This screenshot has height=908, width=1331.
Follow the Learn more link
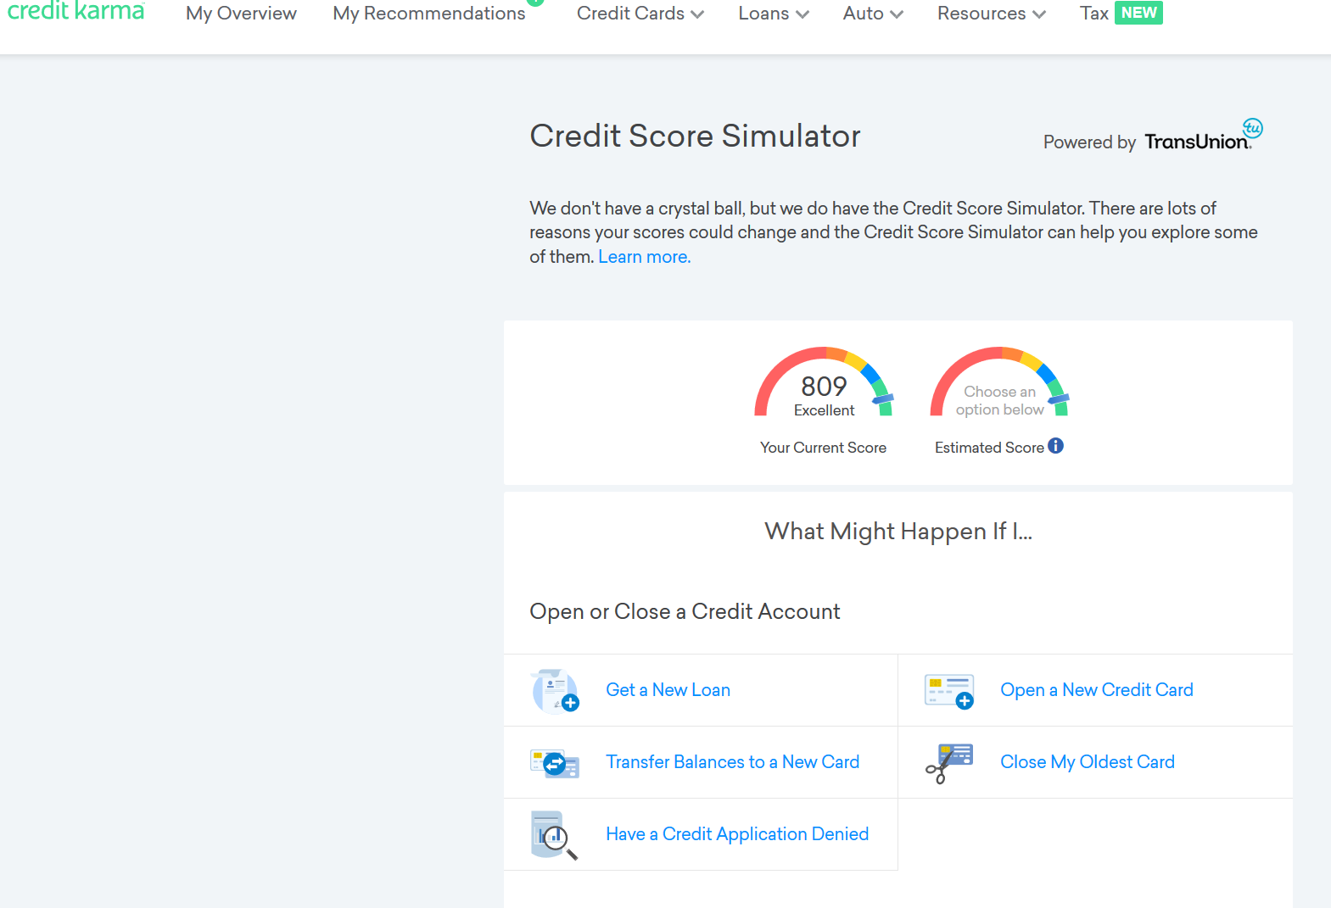pos(645,257)
